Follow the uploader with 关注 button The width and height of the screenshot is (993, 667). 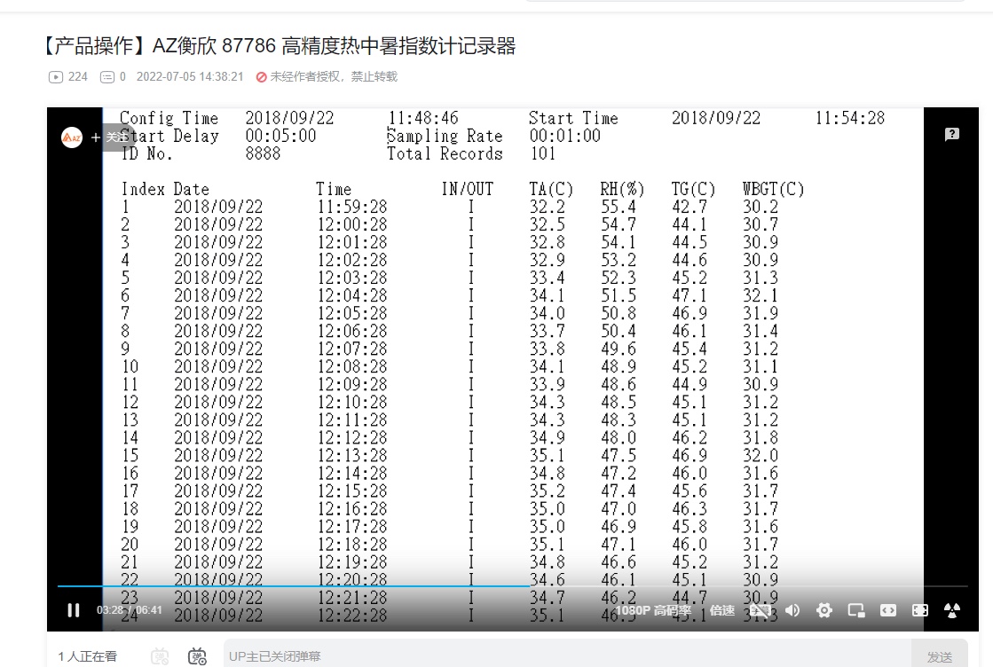(109, 137)
